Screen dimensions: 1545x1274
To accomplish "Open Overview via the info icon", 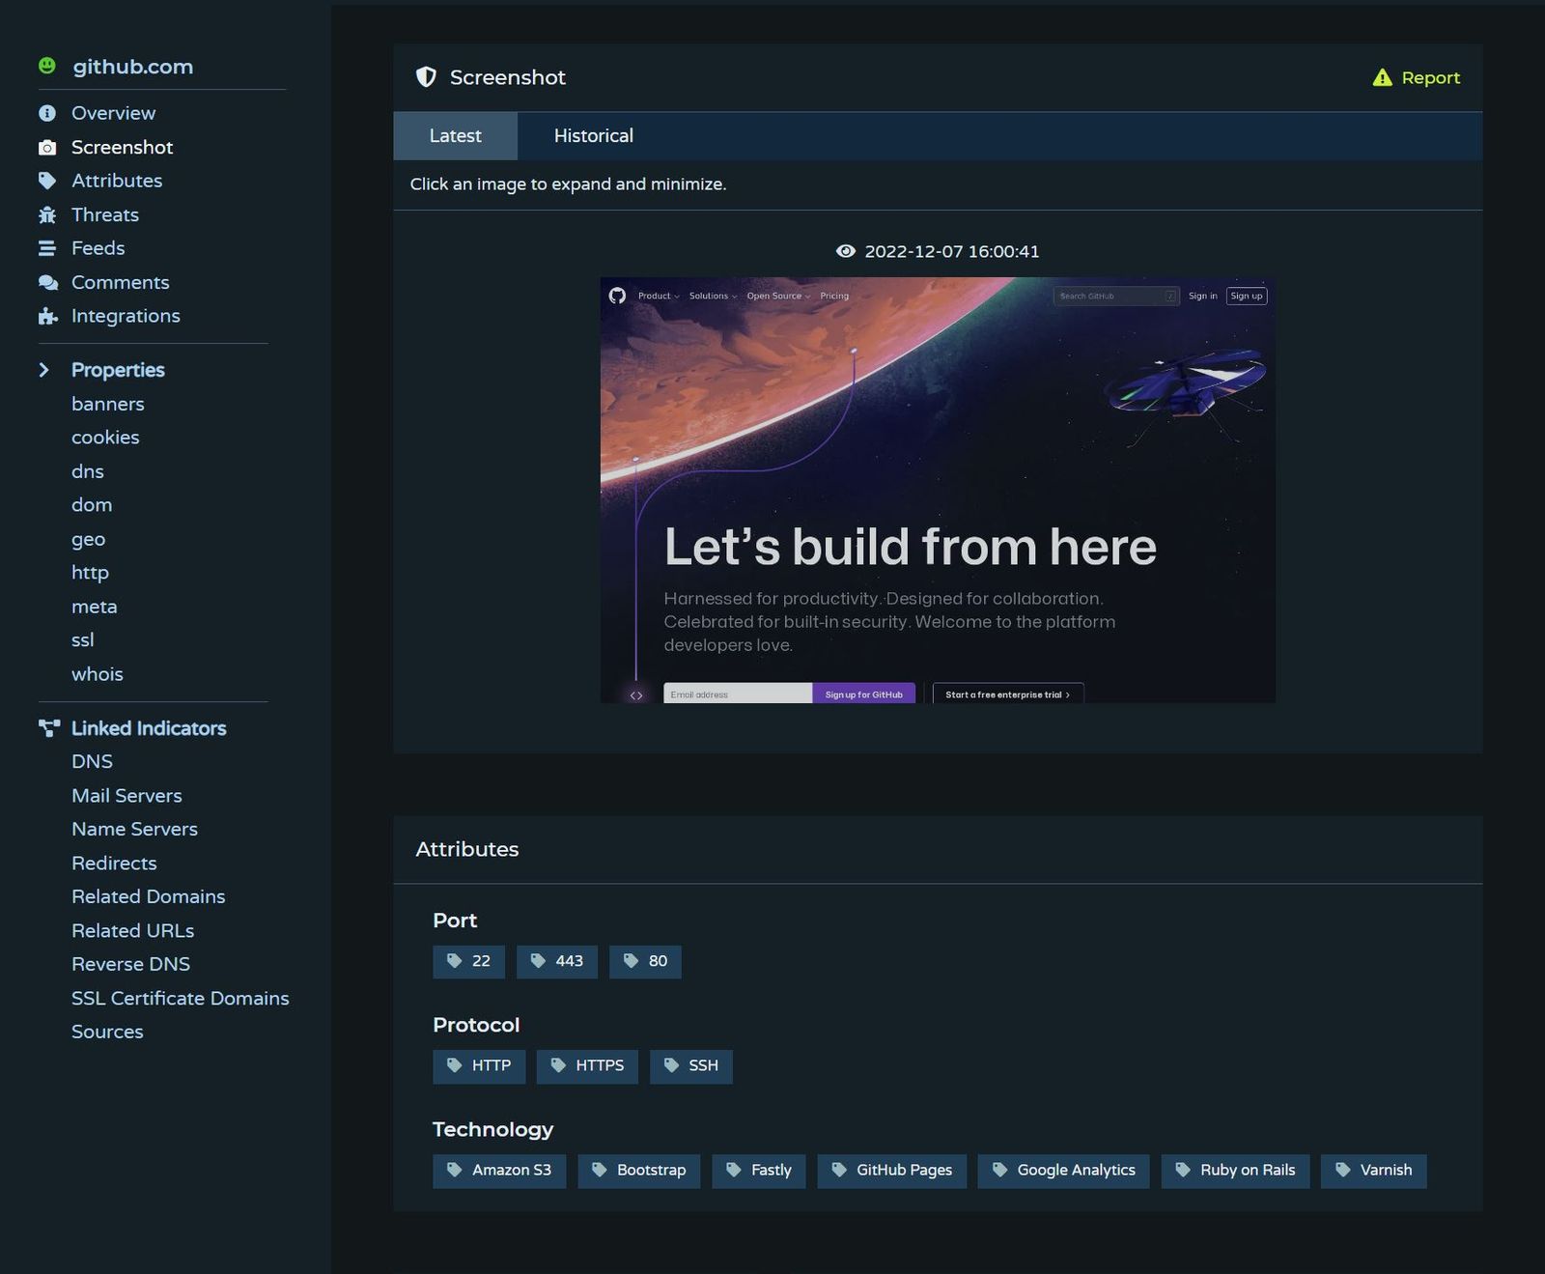I will pos(46,113).
